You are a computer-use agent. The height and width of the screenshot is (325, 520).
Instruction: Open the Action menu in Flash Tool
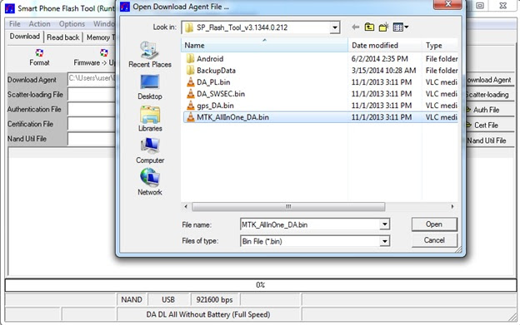click(39, 24)
